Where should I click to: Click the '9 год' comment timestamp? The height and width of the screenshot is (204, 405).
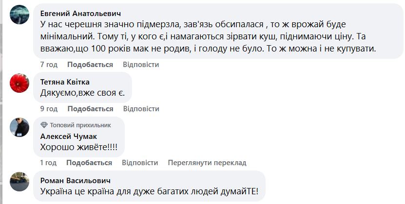(49, 109)
